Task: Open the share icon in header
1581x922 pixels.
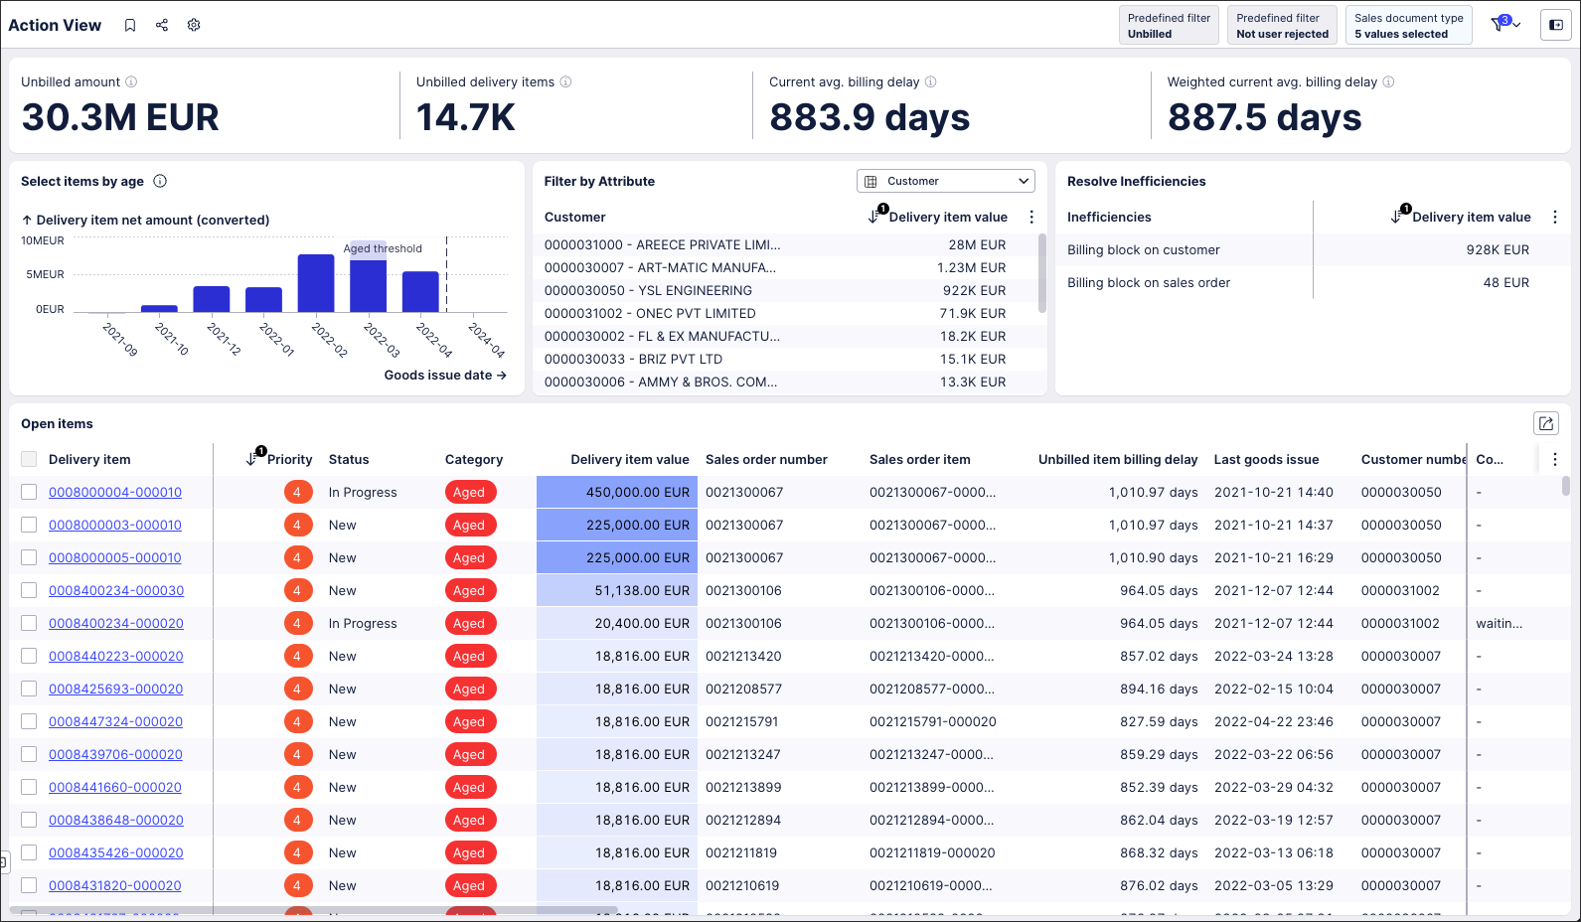Action: (x=162, y=25)
